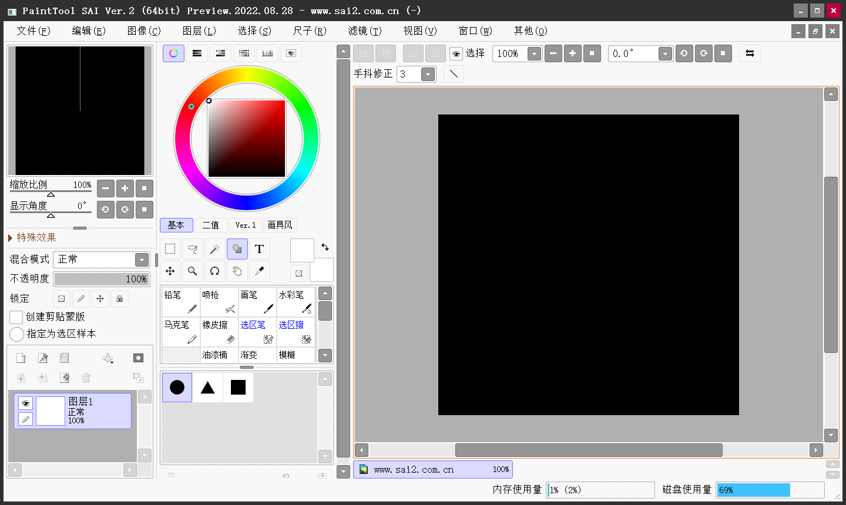Open the 手抖修正 value dropdown

point(428,75)
